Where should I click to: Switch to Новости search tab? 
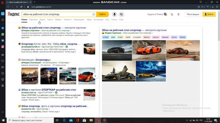pyautogui.click(x=67, y=19)
